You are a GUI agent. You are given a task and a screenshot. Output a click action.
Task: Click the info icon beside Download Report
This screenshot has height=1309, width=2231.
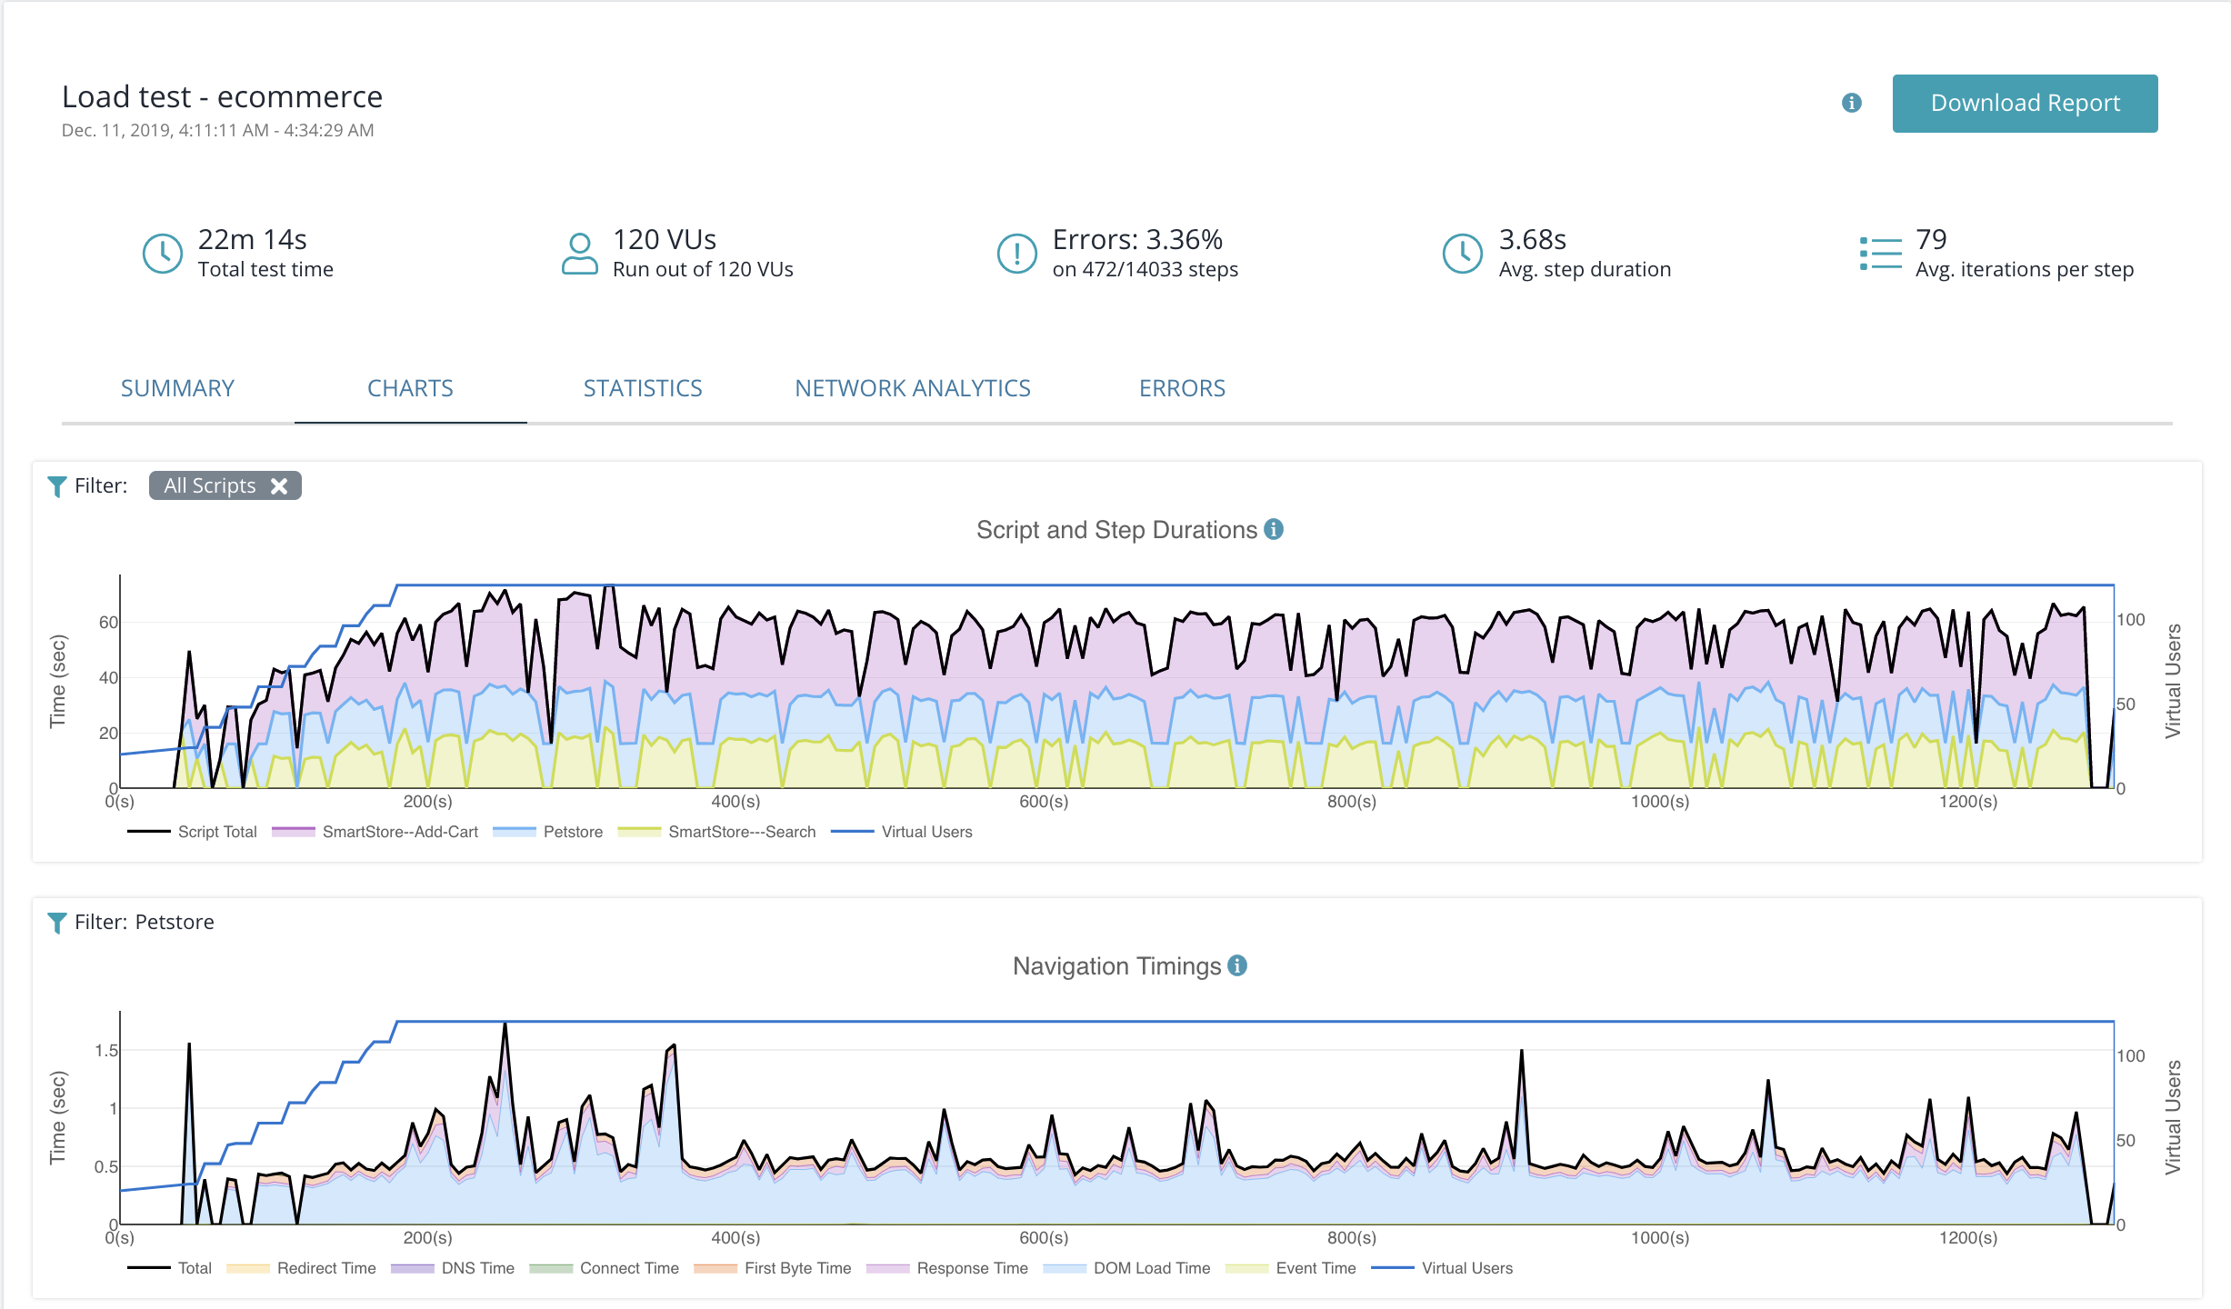(x=1851, y=103)
